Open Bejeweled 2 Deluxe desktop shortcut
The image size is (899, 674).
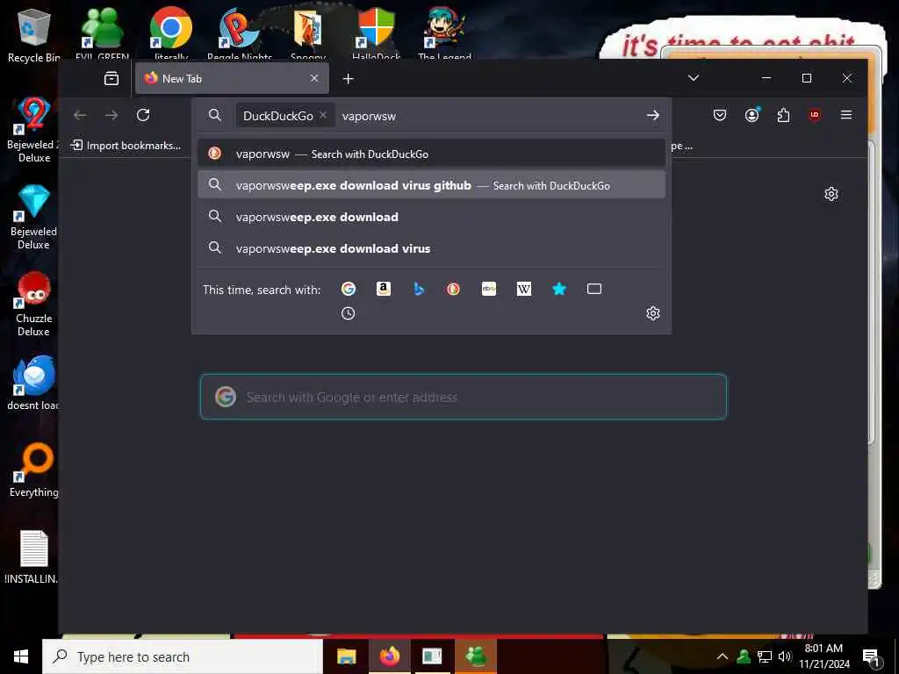(x=32, y=130)
